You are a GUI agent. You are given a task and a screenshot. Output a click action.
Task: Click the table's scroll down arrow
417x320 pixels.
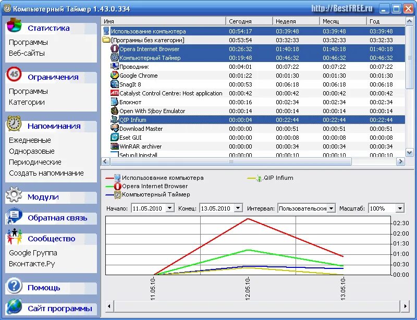409,152
